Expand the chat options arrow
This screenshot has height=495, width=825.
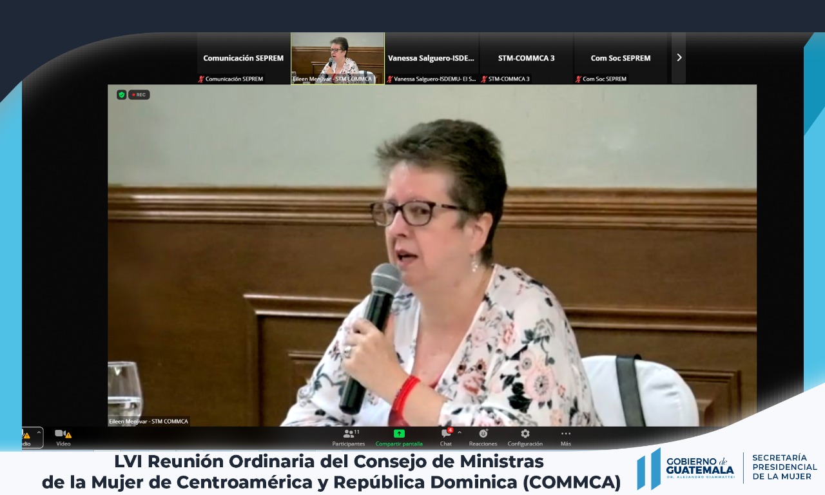[x=460, y=432]
